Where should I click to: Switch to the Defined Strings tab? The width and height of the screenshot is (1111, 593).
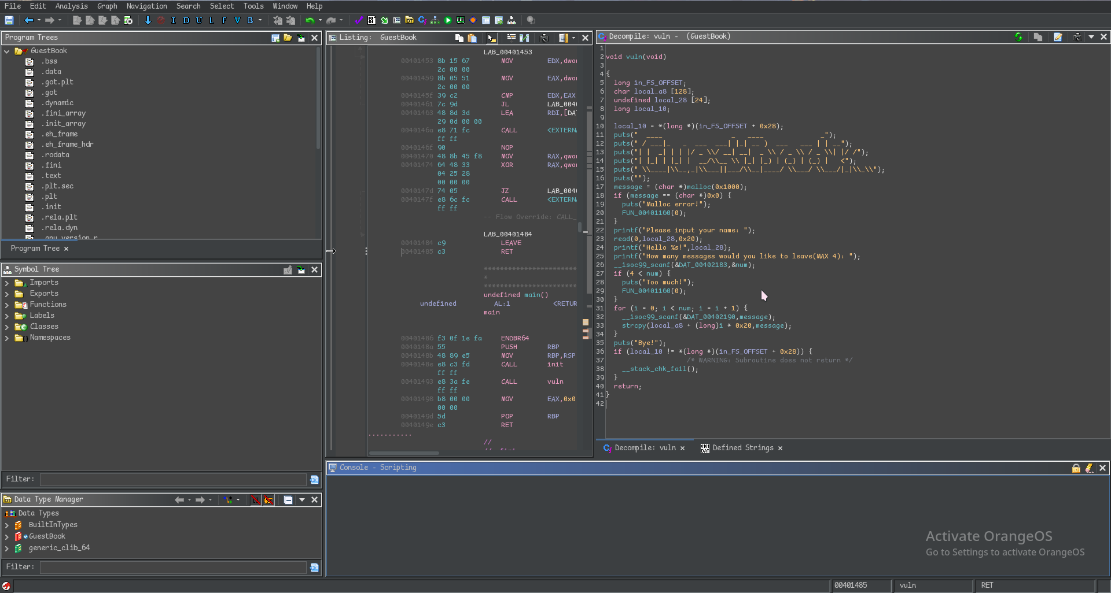pyautogui.click(x=742, y=448)
